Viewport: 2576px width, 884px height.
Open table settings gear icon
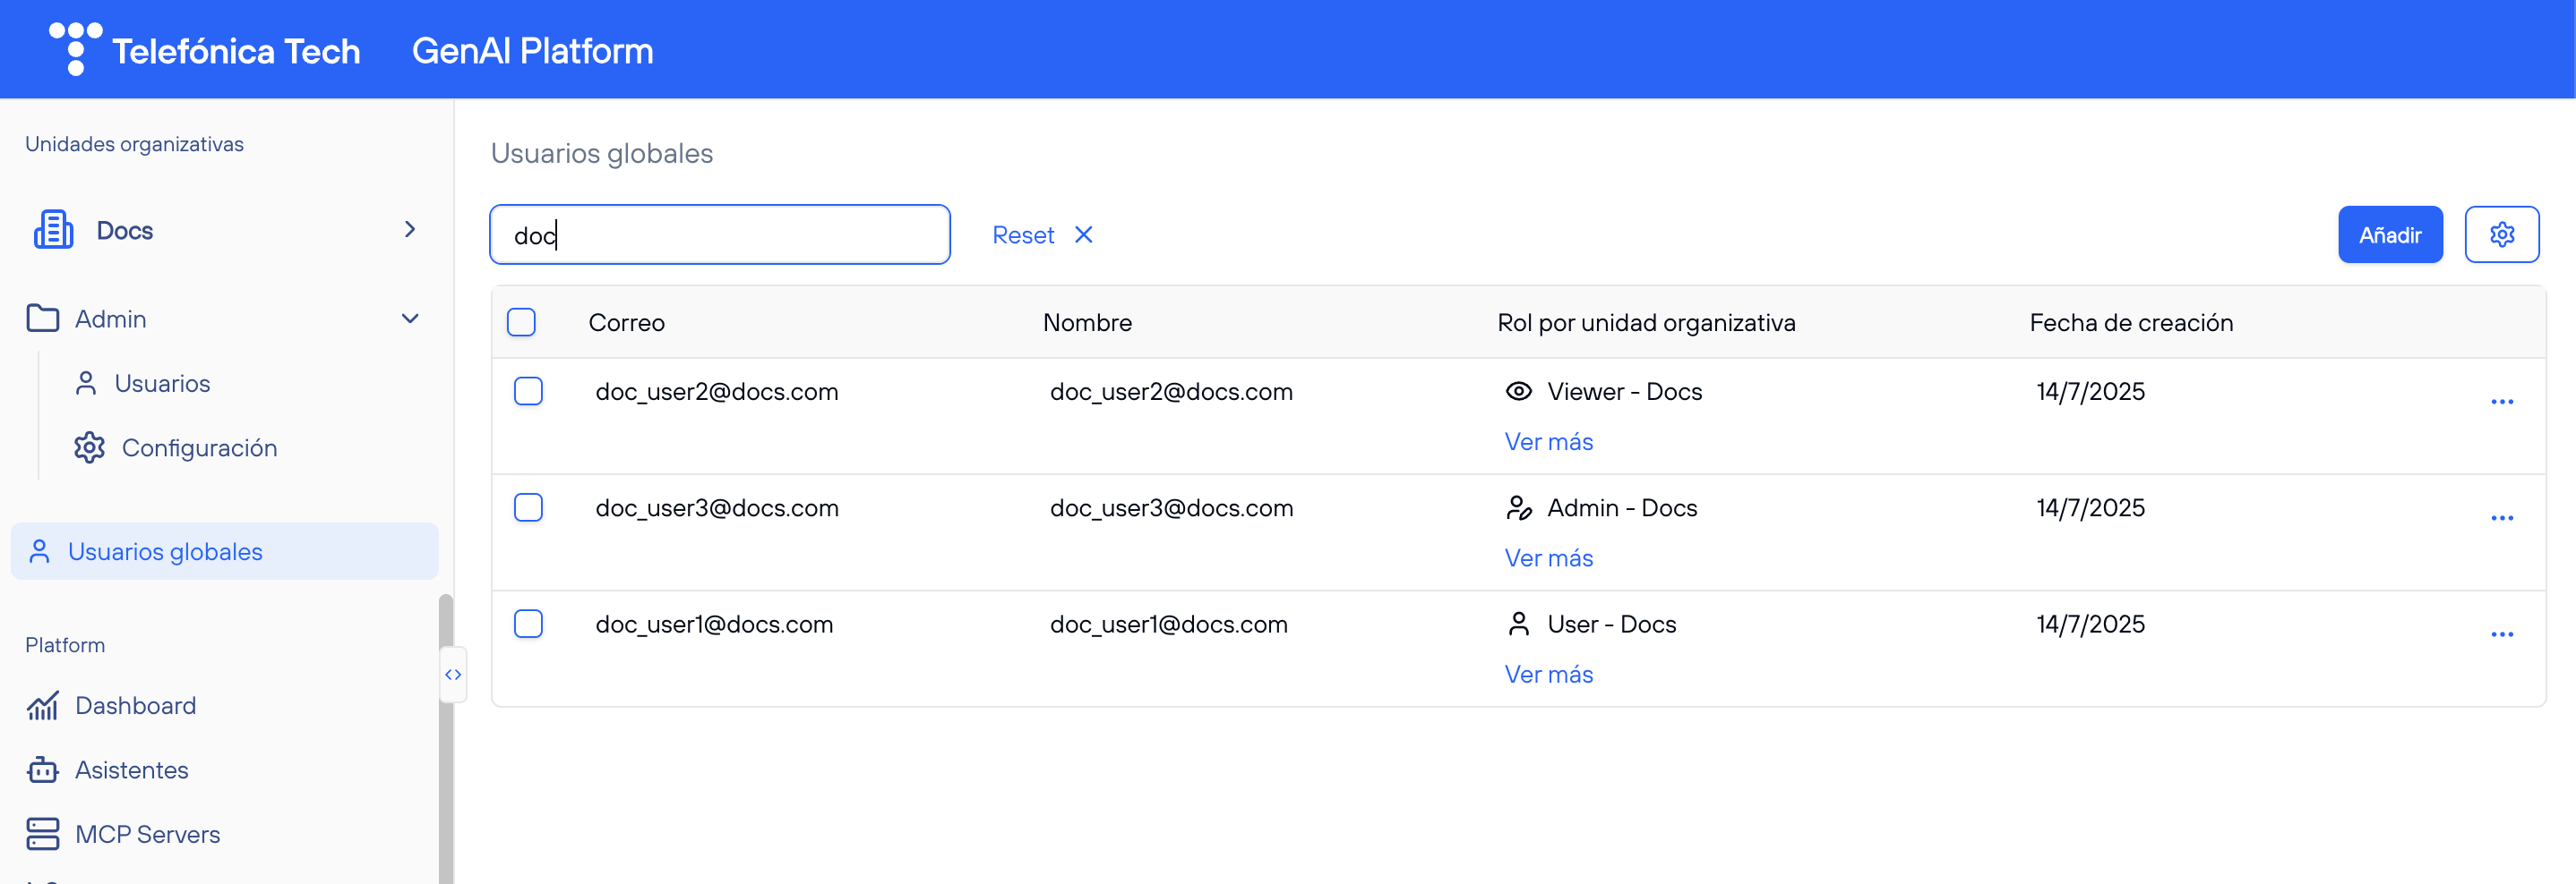(2500, 234)
